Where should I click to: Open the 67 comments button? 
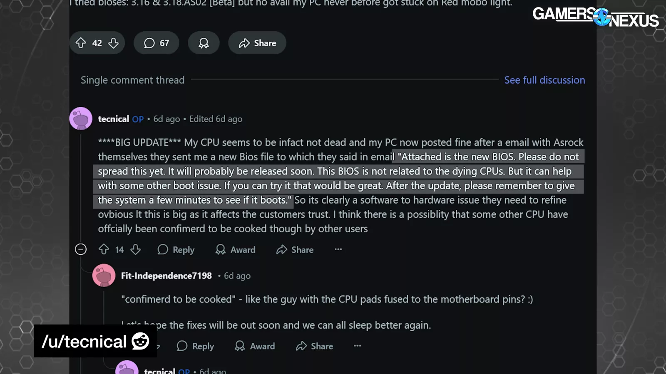pyautogui.click(x=157, y=43)
